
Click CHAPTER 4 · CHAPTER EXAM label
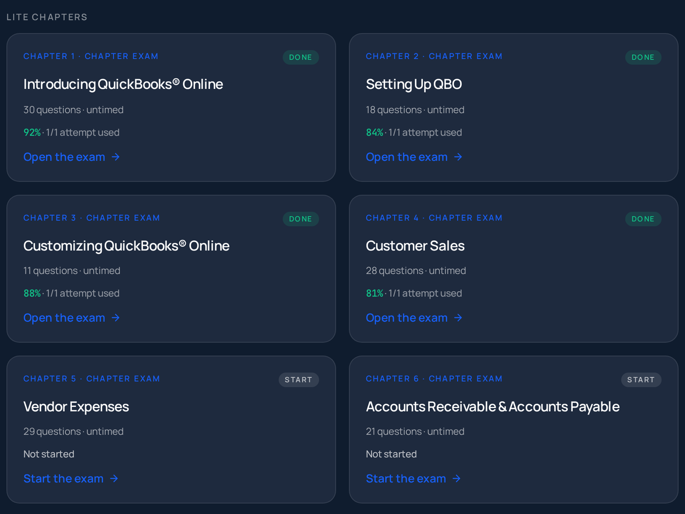click(x=434, y=218)
